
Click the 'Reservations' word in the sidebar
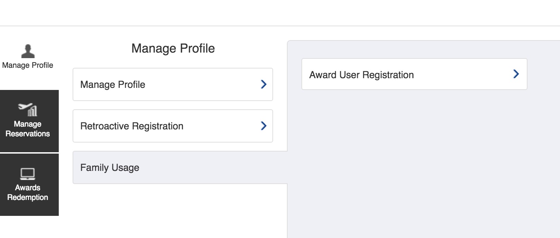(x=28, y=134)
